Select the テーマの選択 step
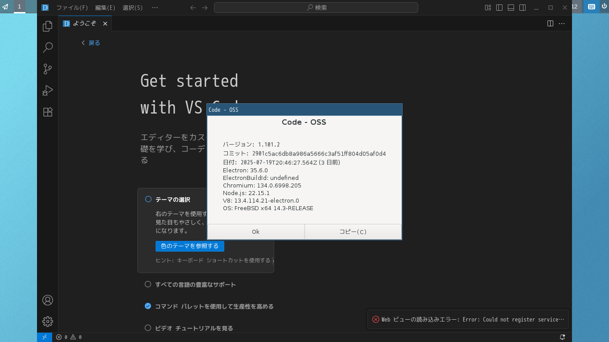 (173, 199)
